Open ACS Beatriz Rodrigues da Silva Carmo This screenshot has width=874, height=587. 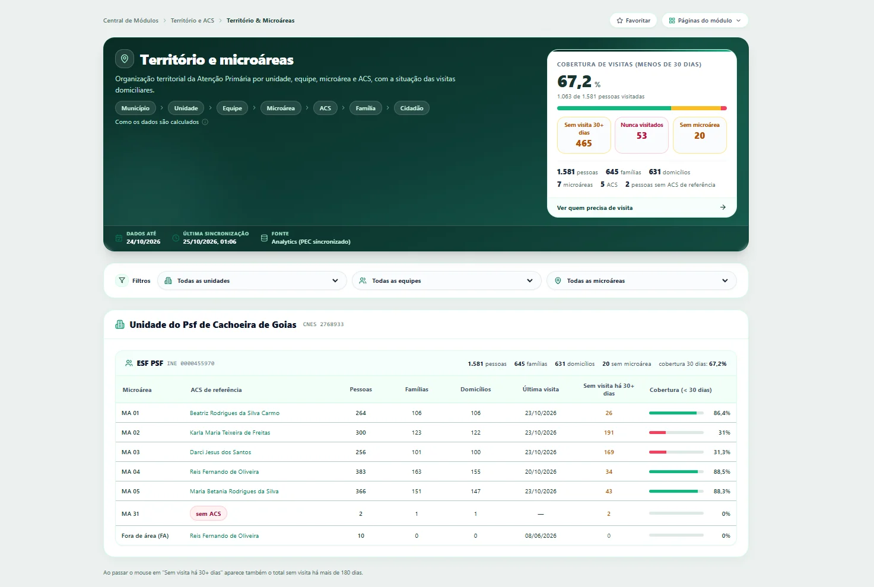tap(234, 413)
